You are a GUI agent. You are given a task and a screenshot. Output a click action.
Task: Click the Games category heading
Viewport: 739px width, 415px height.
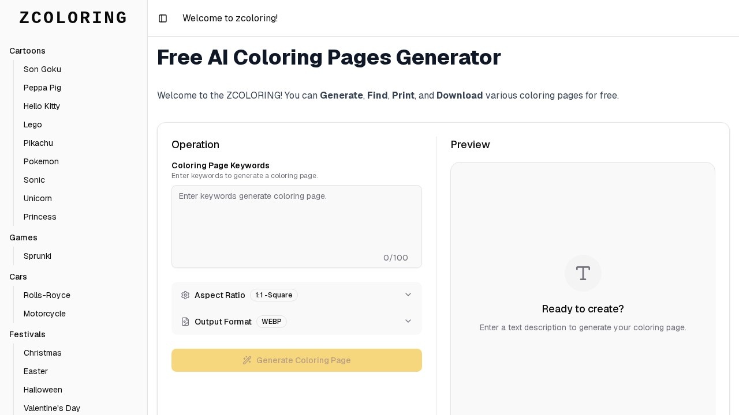[x=23, y=237]
